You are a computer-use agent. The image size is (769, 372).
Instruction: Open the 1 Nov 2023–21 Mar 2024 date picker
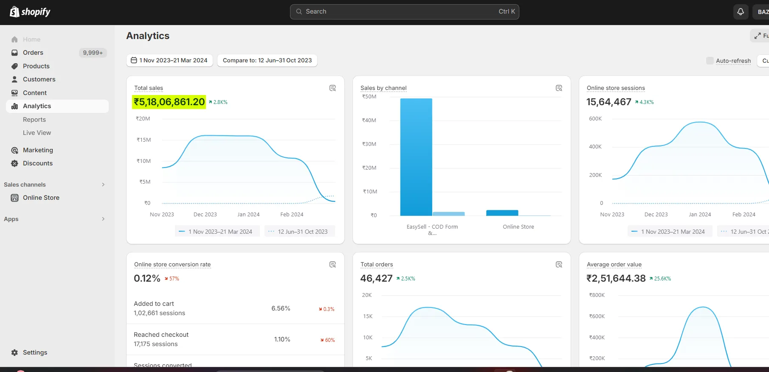coord(169,61)
